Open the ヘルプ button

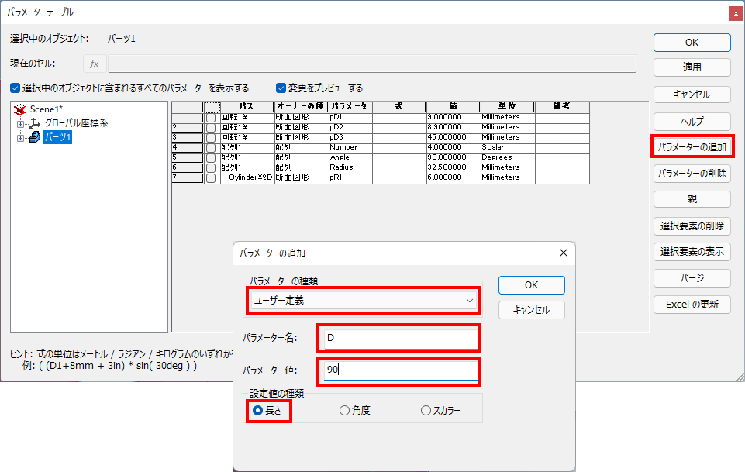(692, 121)
